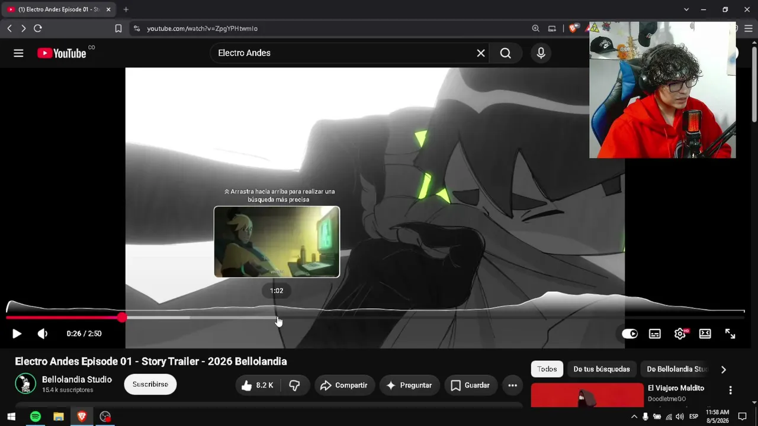Select the De Bellolandia Studio chip
The height and width of the screenshot is (426, 758).
point(677,369)
